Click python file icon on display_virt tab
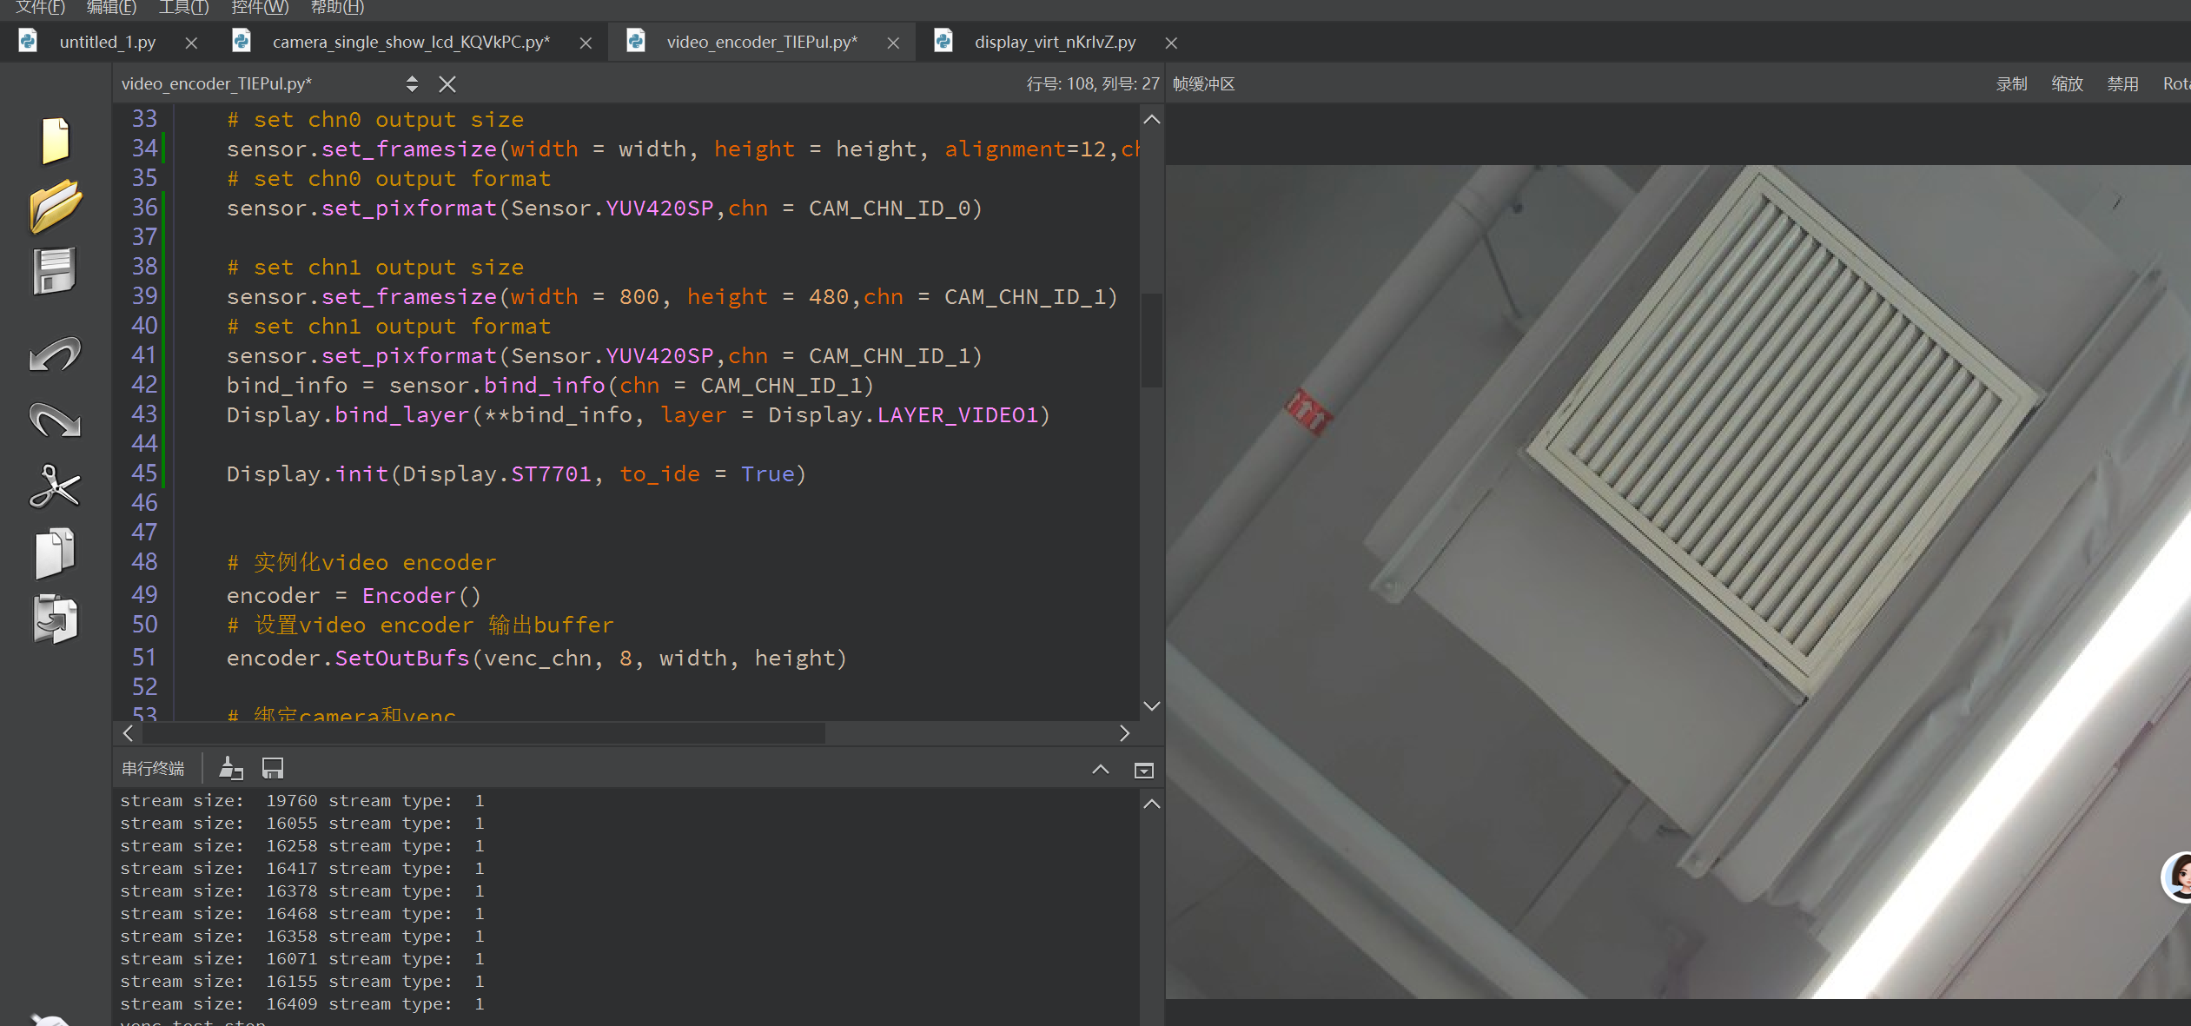2191x1026 pixels. pyautogui.click(x=943, y=41)
